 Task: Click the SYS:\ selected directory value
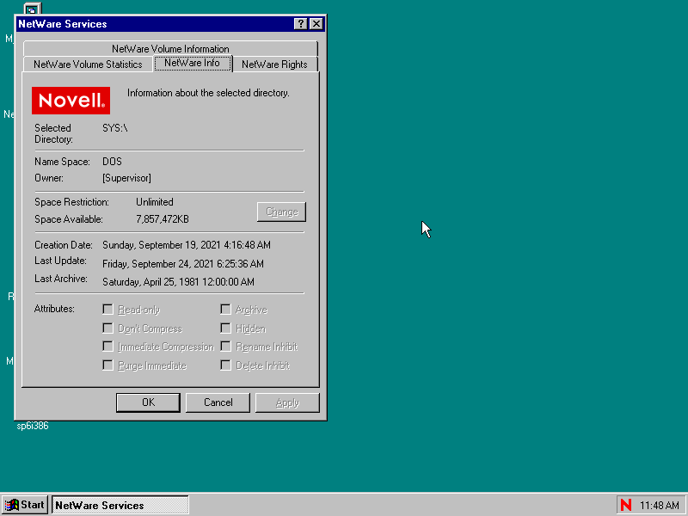click(x=115, y=128)
